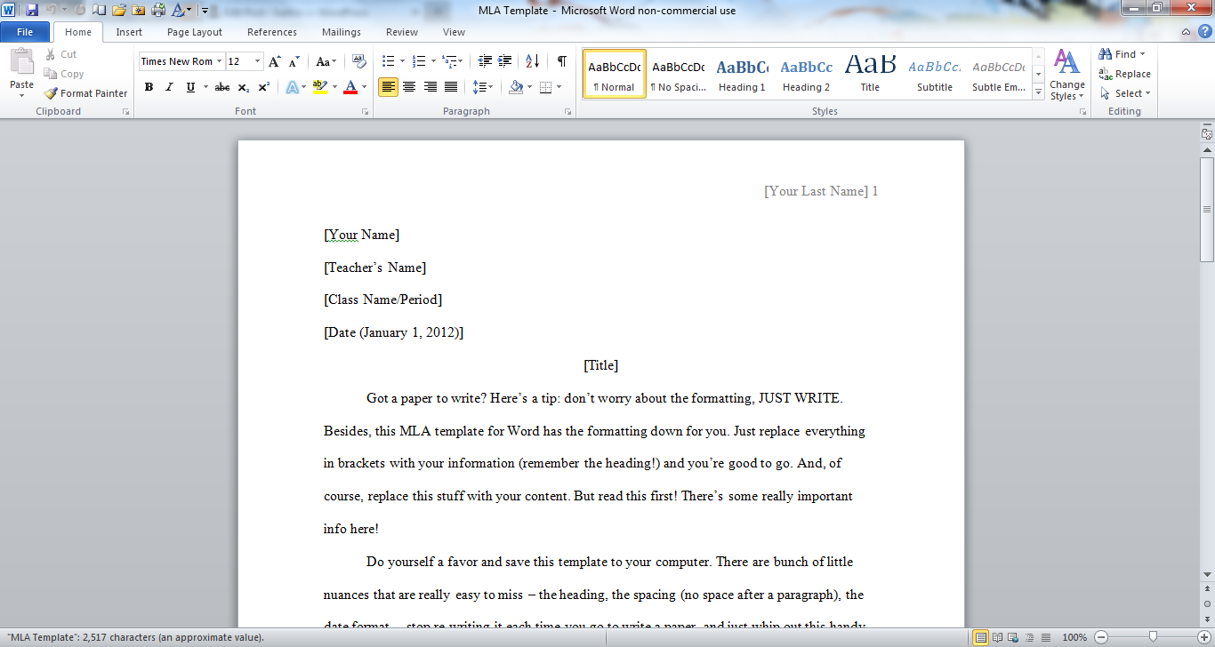Click the zoom slider in status bar
The width and height of the screenshot is (1215, 647).
coord(1153,637)
